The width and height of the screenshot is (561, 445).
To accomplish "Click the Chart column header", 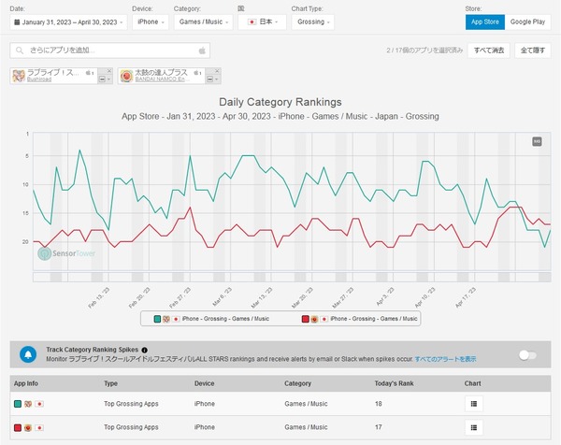I will coord(472,383).
